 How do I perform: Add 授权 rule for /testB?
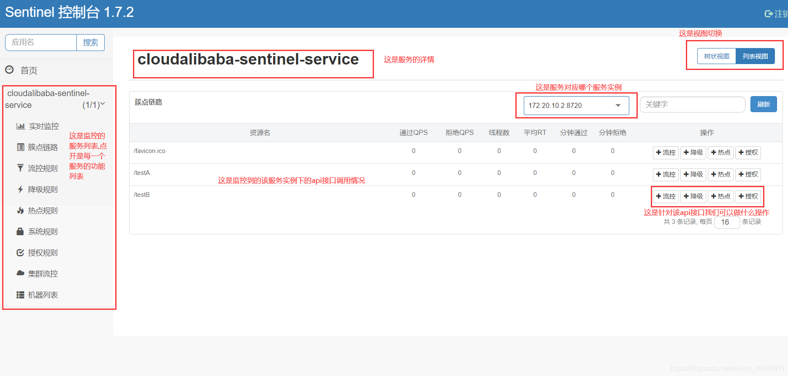tap(748, 196)
